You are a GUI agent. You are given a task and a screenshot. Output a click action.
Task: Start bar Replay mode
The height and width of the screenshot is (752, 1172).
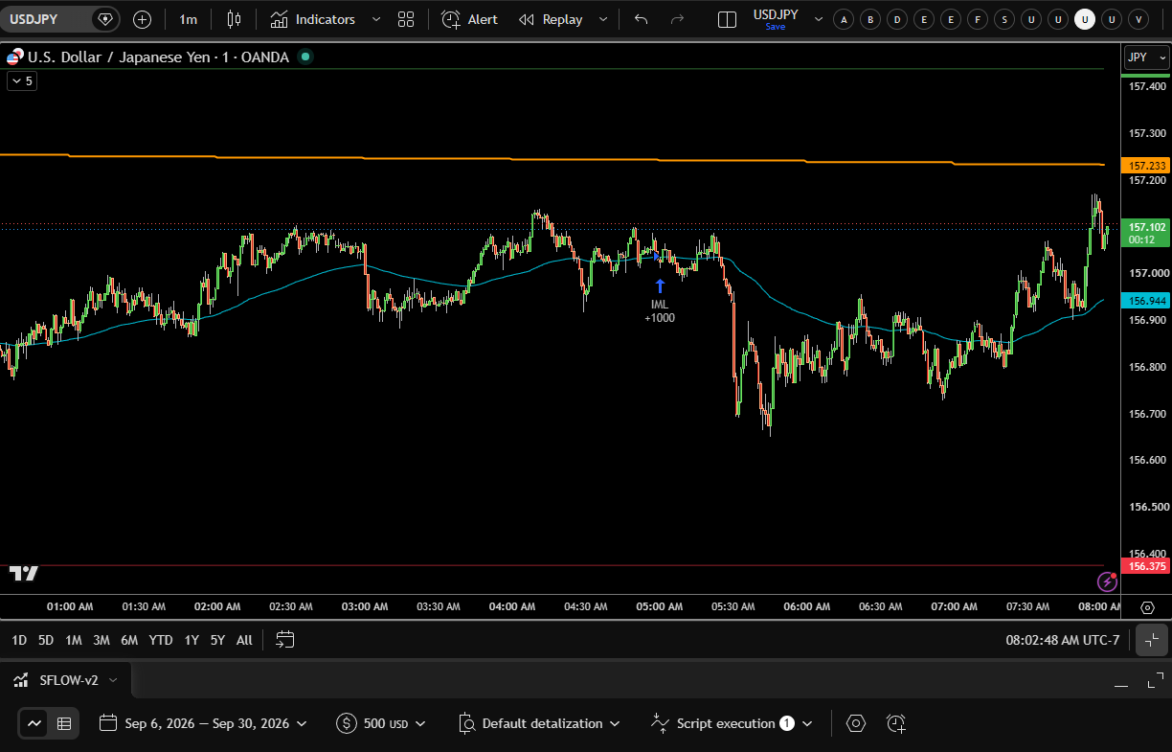551,19
